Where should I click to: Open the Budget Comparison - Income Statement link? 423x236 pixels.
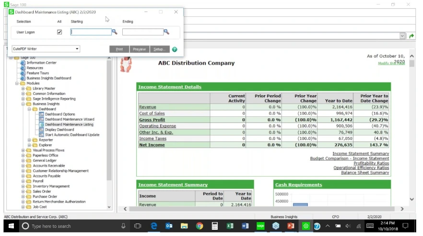click(x=350, y=158)
